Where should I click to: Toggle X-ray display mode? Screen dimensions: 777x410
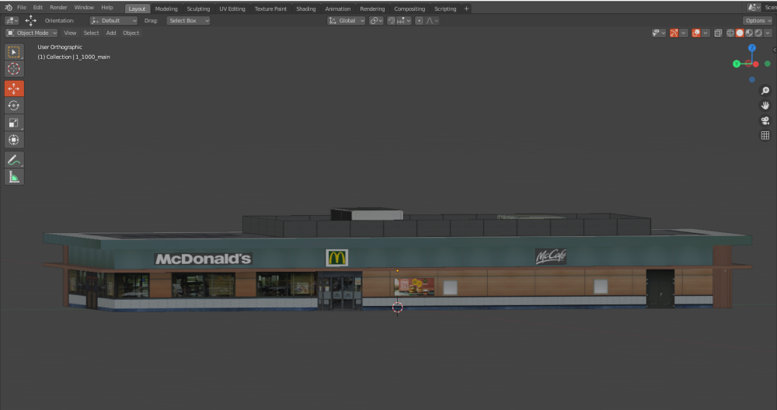click(718, 33)
